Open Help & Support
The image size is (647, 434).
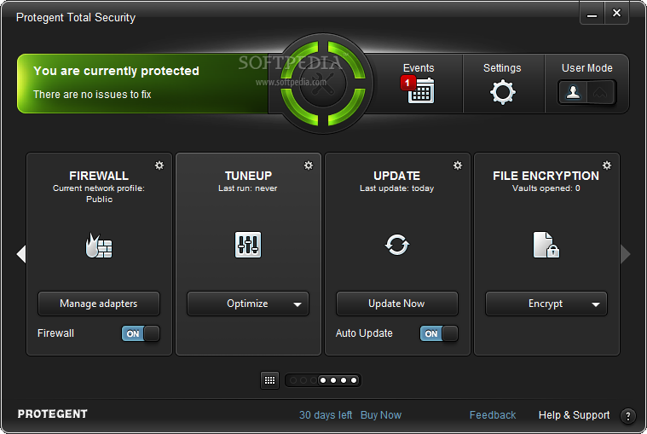pyautogui.click(x=574, y=414)
